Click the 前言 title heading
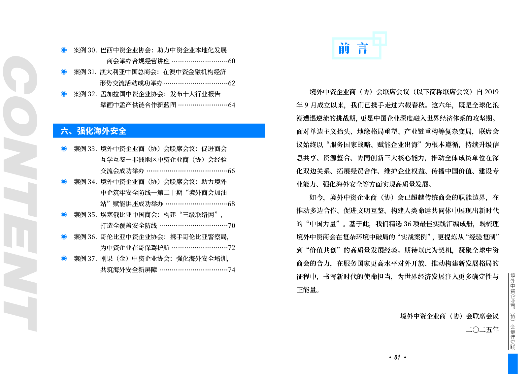This screenshot has width=530, height=374. [x=353, y=48]
